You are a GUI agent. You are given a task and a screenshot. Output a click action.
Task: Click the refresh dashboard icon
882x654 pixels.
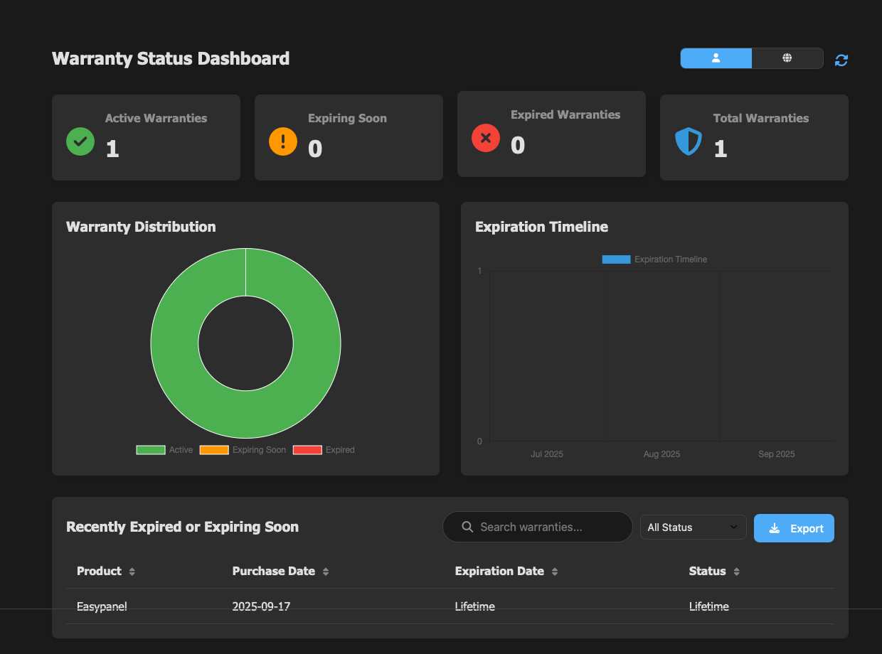coord(841,60)
